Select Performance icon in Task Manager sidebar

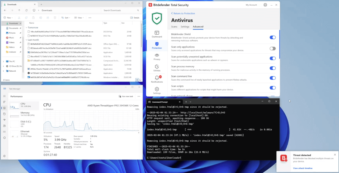(x=4, y=108)
